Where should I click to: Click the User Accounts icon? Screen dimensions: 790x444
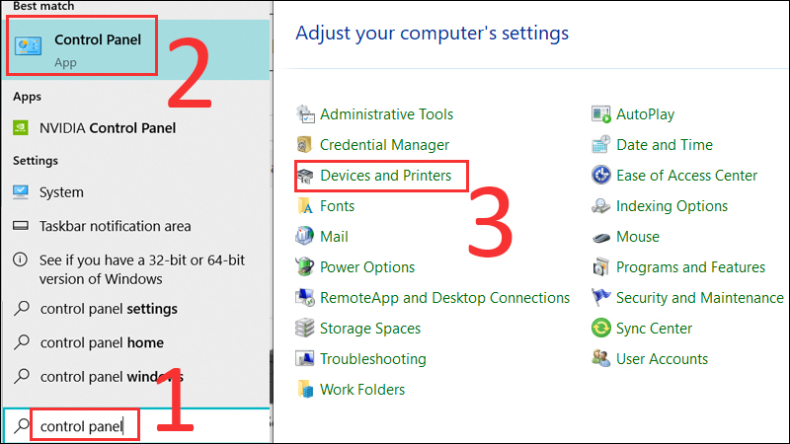(x=601, y=359)
